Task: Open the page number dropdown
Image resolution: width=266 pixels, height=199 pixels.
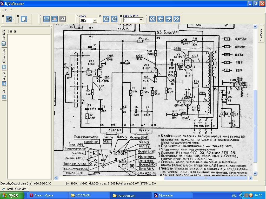Action: 141,20
